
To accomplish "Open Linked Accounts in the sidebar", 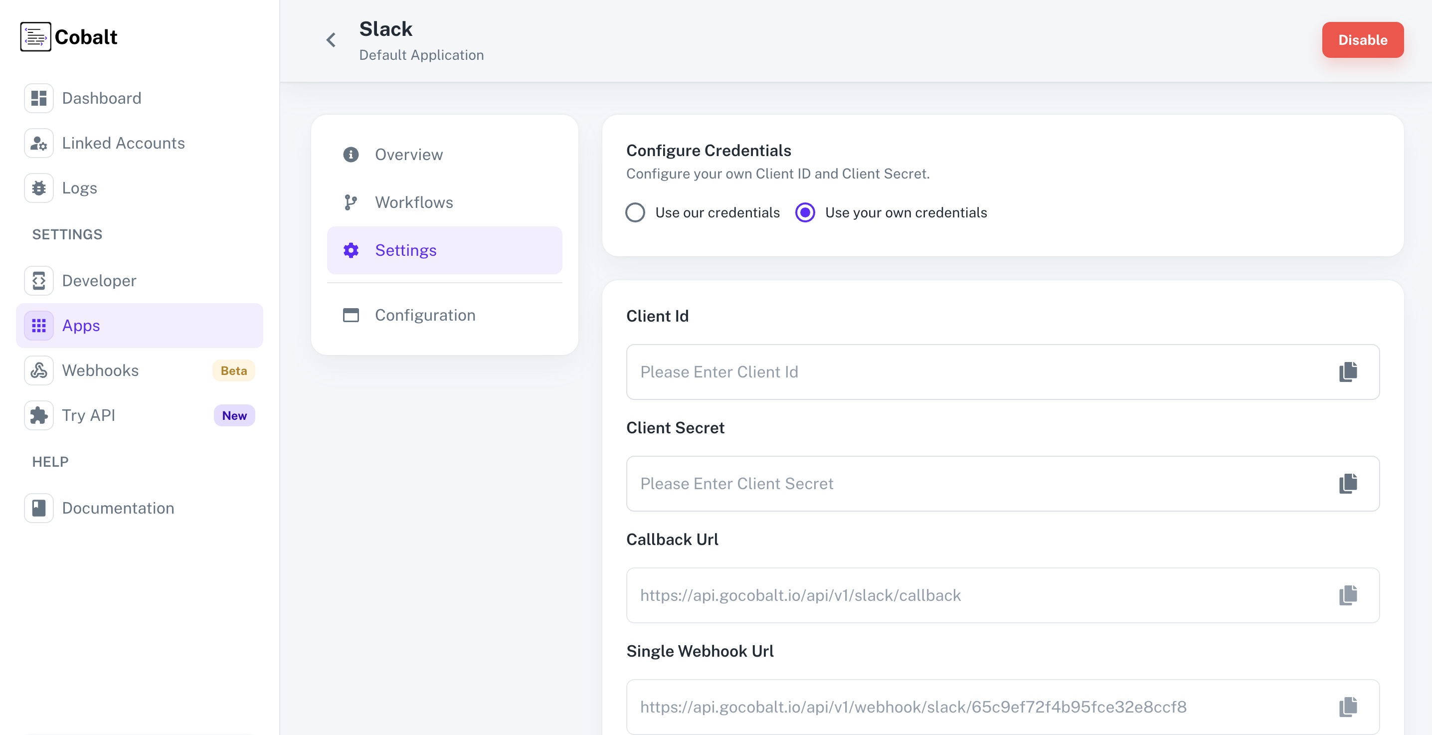I will (x=123, y=143).
